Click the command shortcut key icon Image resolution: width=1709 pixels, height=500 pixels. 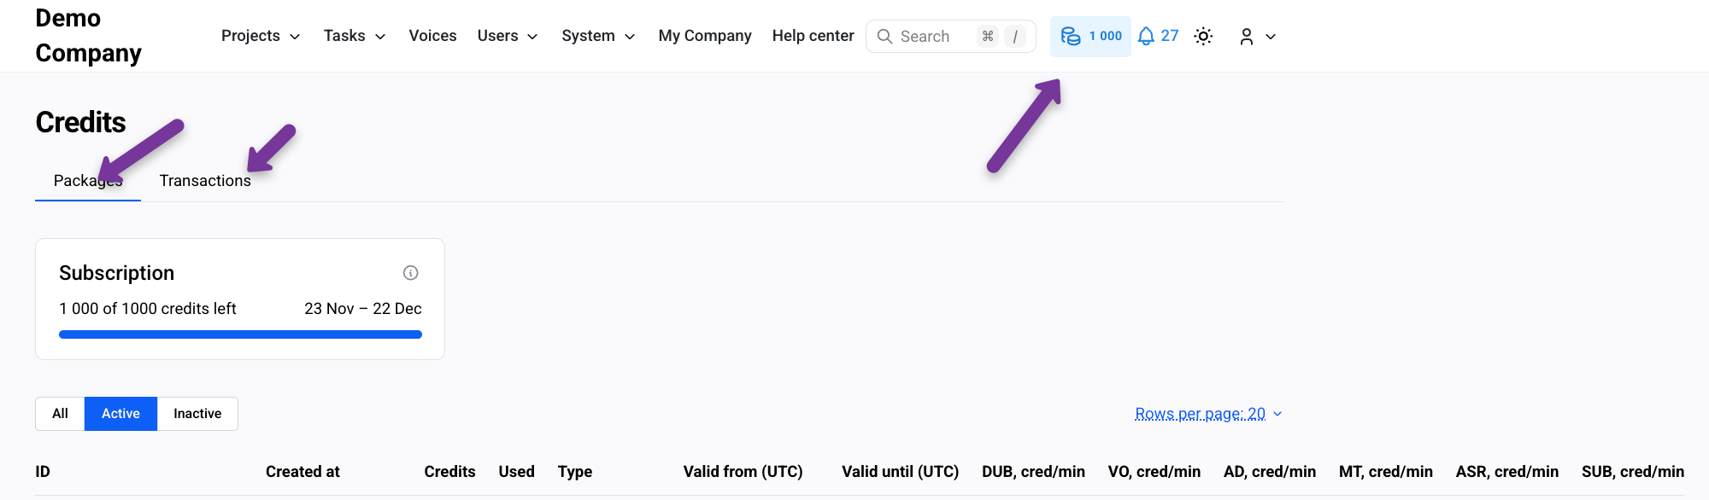pos(988,36)
